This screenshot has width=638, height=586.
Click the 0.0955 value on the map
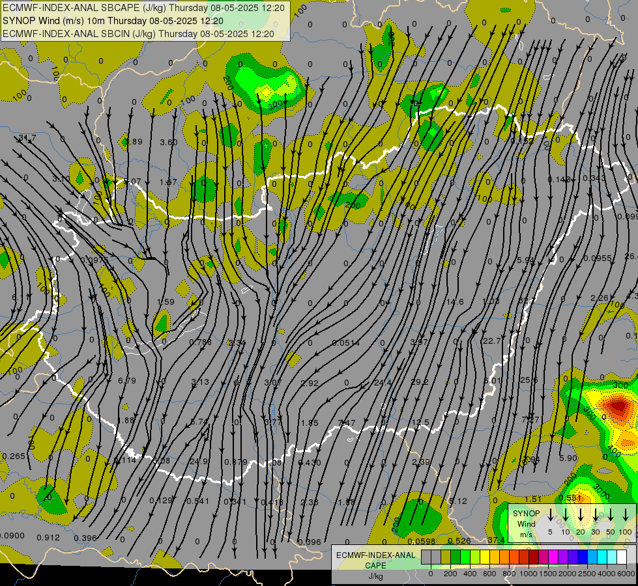click(x=598, y=258)
